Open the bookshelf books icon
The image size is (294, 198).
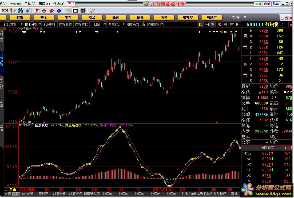click(x=83, y=10)
